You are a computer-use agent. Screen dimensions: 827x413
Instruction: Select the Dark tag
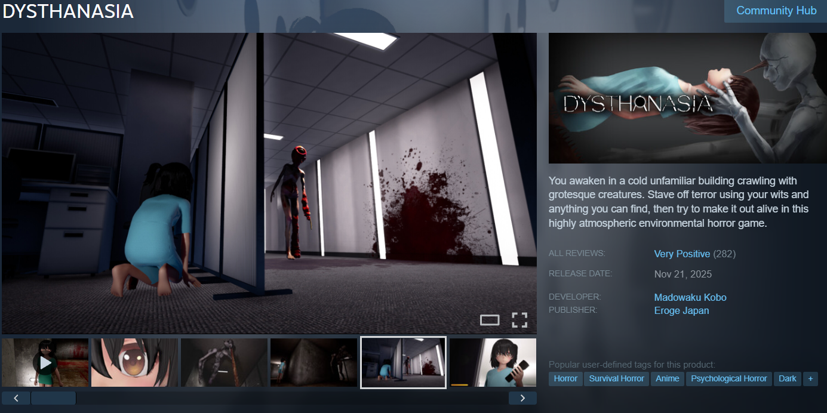pyautogui.click(x=788, y=378)
